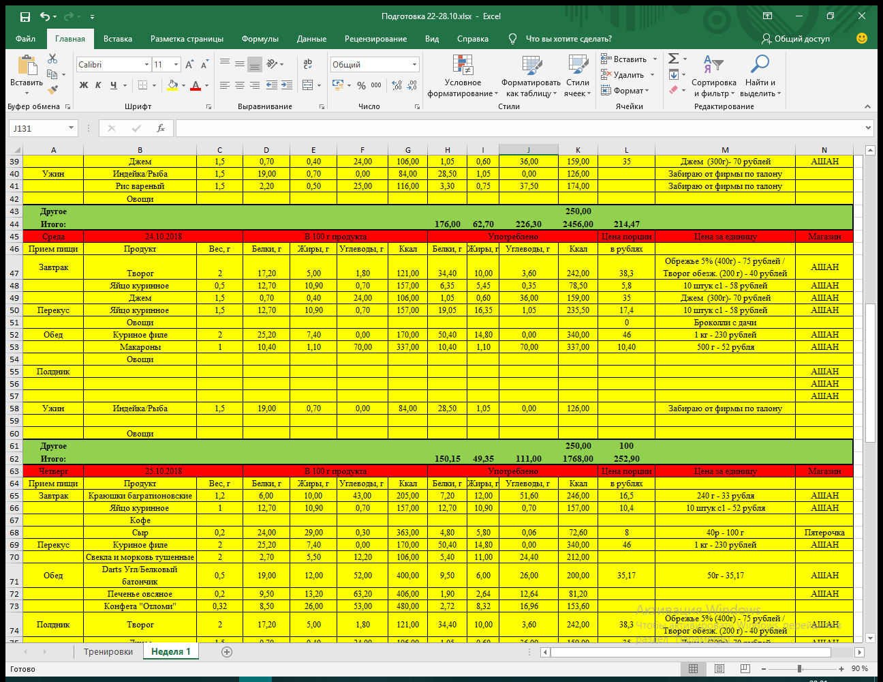Switch to the Тренировки sheet tab
The image size is (883, 682).
pyautogui.click(x=108, y=652)
